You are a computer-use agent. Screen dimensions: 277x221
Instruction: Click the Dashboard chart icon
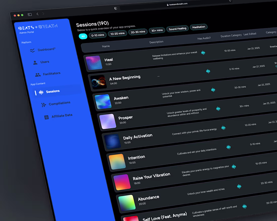(32, 50)
